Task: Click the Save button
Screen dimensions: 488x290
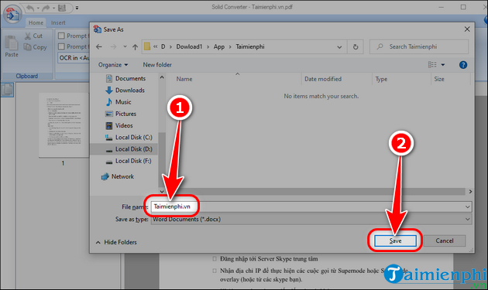Action: coord(395,241)
